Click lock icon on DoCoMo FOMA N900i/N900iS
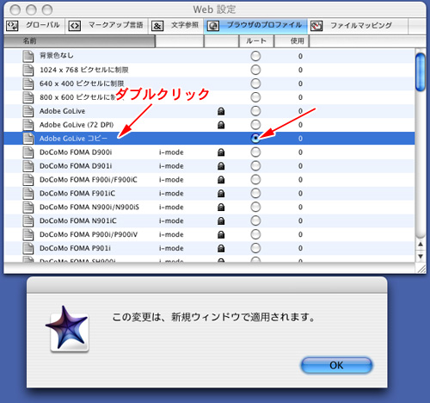This screenshot has width=430, height=403. 221,208
